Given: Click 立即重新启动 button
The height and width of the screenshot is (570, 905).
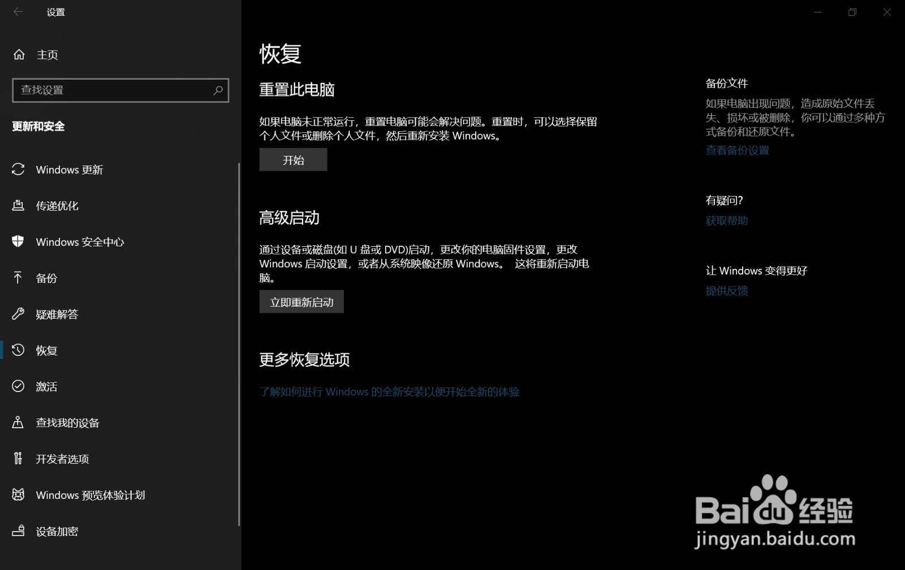Looking at the screenshot, I should [301, 302].
